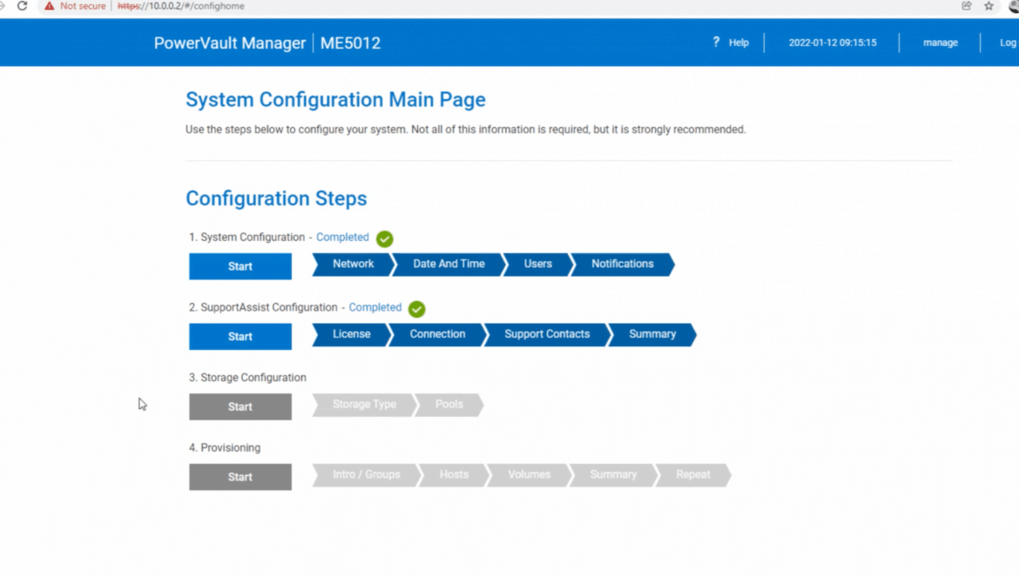Start the System Configuration step
This screenshot has width=1019, height=577.
240,266
